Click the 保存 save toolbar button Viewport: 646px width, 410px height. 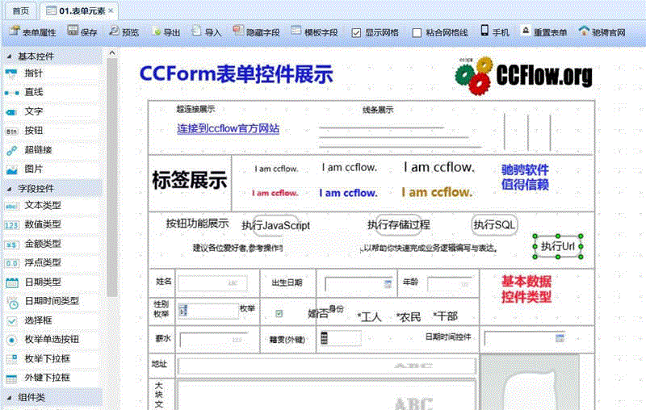(82, 32)
